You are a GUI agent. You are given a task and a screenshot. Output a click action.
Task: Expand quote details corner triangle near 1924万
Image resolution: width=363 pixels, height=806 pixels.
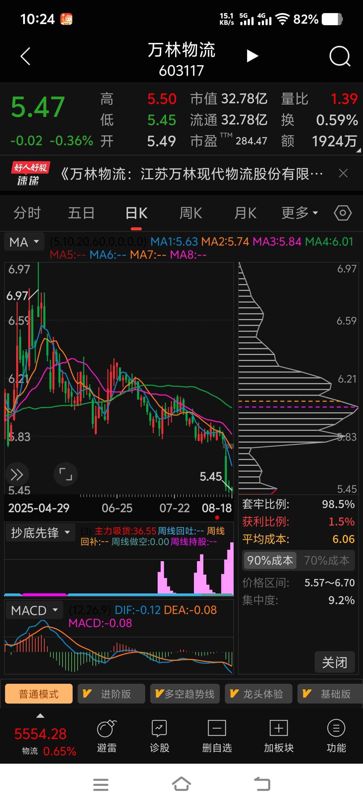tap(359, 150)
